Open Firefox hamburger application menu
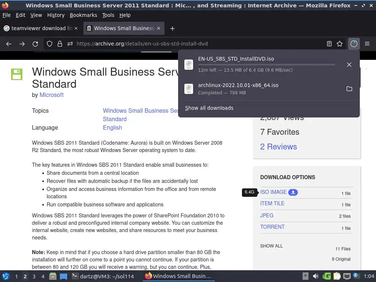 point(367,44)
